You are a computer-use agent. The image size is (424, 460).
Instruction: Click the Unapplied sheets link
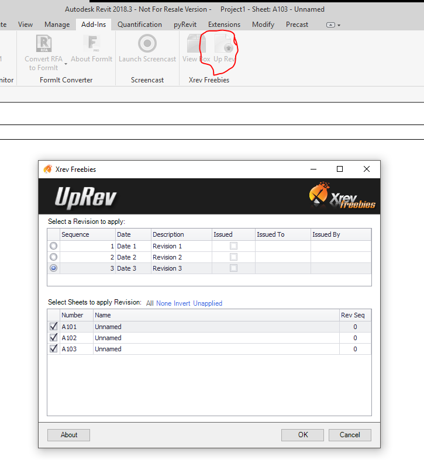(208, 303)
